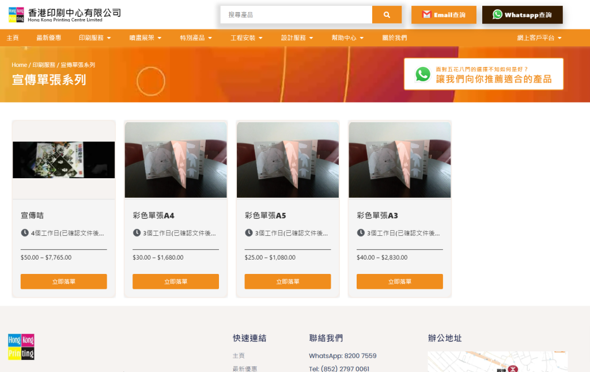Click the clock icon on 彩色單張A4 card
Screen dimensions: 590x372
[137, 233]
